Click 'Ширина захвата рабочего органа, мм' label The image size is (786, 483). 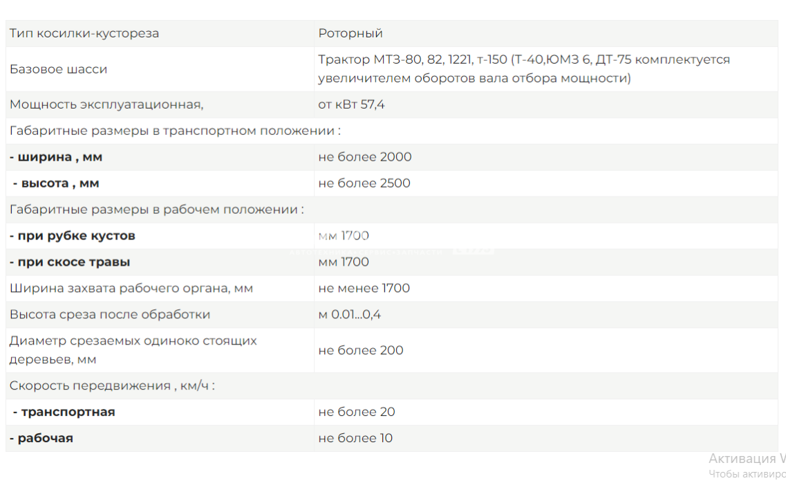[x=131, y=289]
